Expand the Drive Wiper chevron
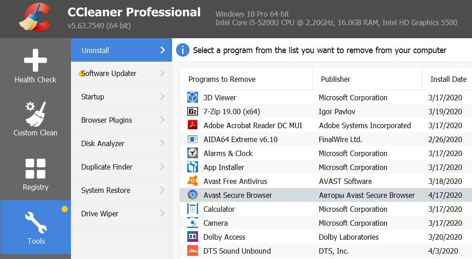The width and height of the screenshot is (472, 259). tap(162, 213)
